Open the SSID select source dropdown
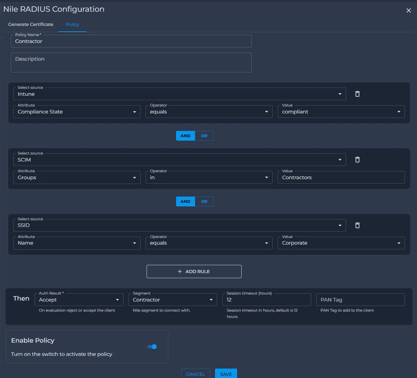 pos(180,225)
